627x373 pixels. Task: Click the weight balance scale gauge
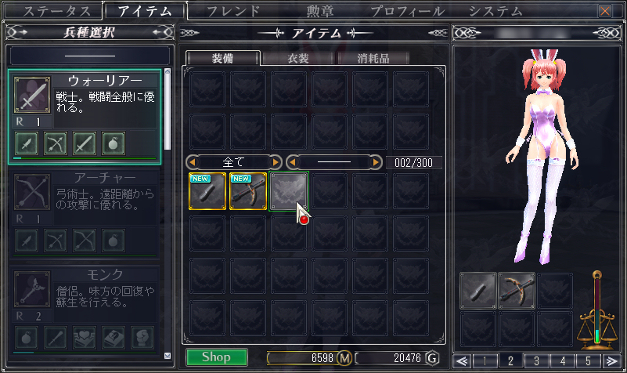(x=596, y=310)
